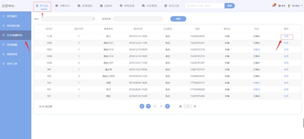Open 叫号显示屏 in the sidebar
304x139 pixels.
(15, 26)
